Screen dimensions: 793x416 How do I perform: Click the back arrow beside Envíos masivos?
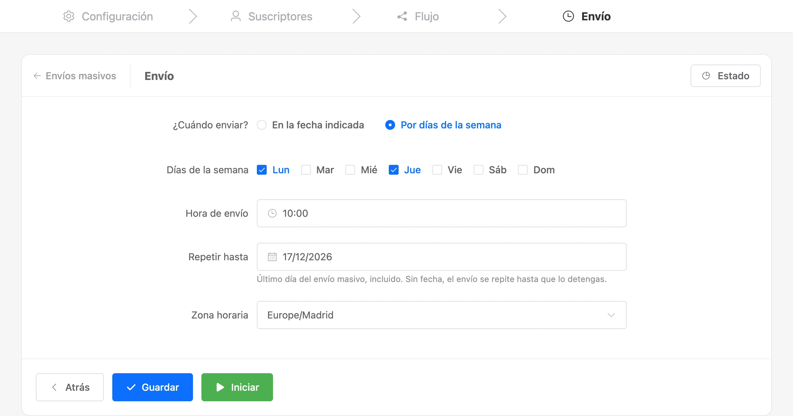pos(37,76)
